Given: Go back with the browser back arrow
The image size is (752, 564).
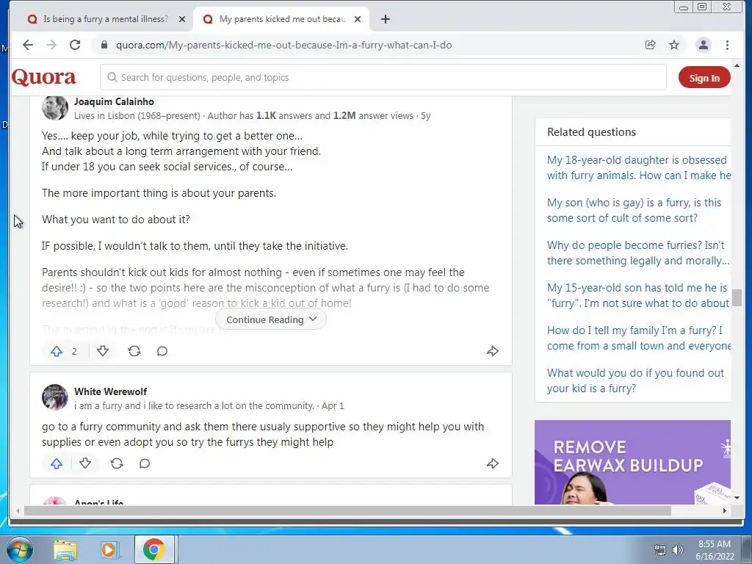Looking at the screenshot, I should tap(28, 45).
